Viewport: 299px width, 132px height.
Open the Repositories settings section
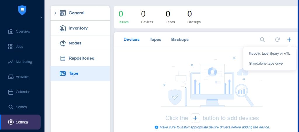pos(80,59)
